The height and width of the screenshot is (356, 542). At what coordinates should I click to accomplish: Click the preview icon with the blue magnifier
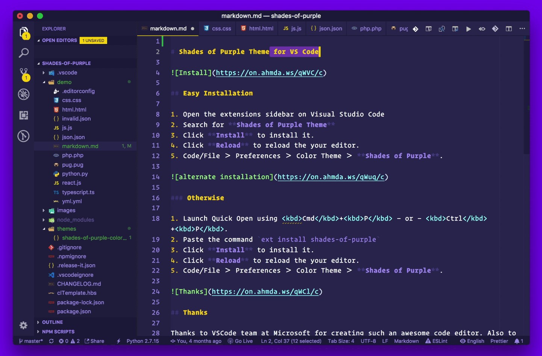(455, 29)
